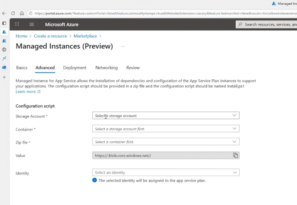
Task: Click the Identity field label
Action: click(22, 173)
